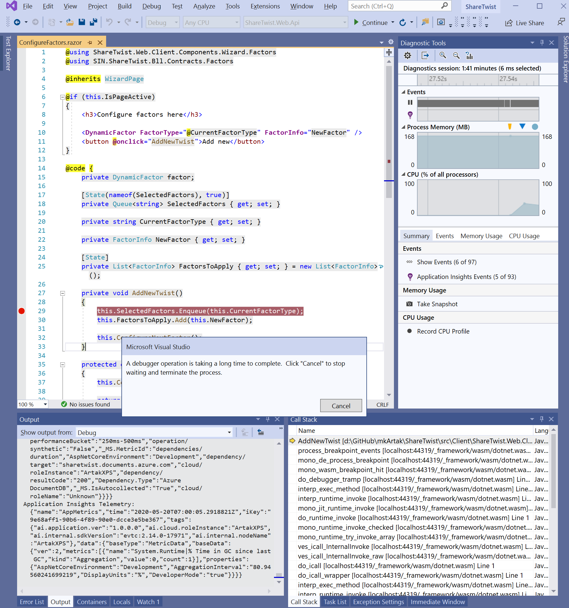The image size is (569, 608).
Task: Click the Visual Studio logo icon
Action: pos(11,6)
